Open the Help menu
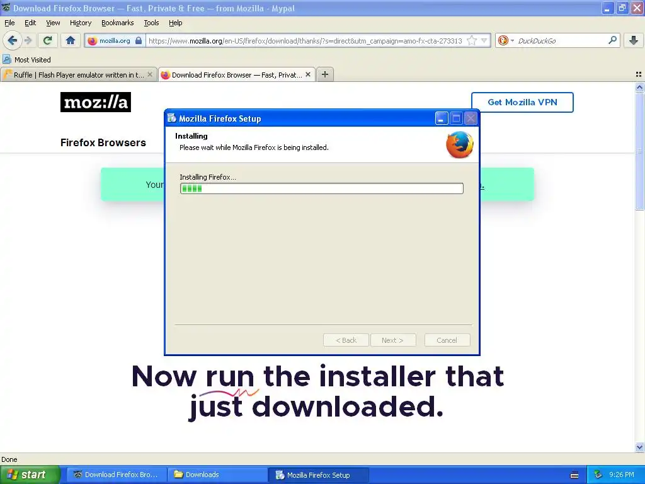Image resolution: width=645 pixels, height=484 pixels. tap(175, 23)
